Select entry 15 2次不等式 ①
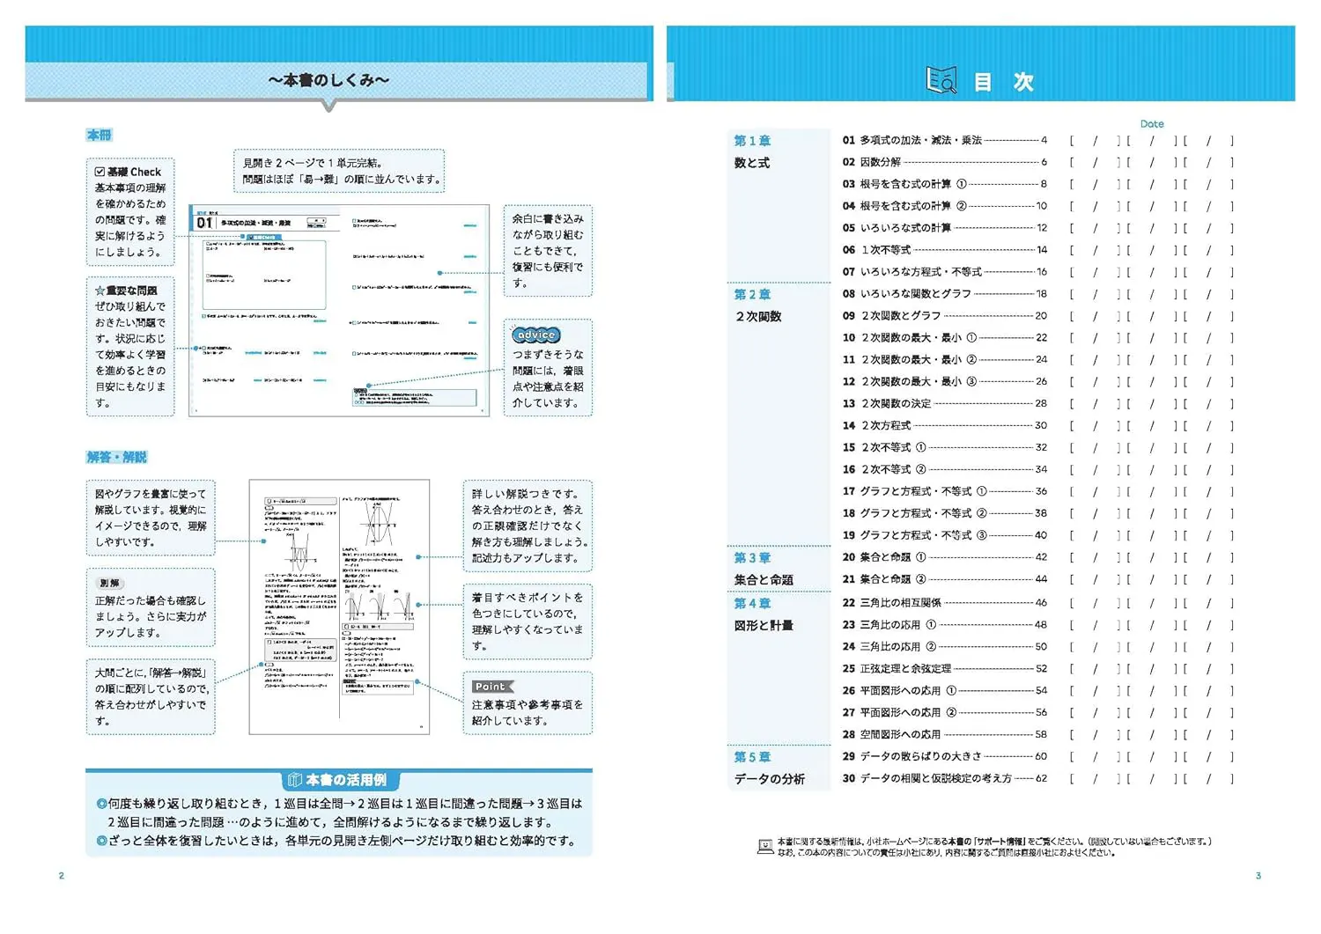Viewport: 1321px width, 934px height. 944,447
